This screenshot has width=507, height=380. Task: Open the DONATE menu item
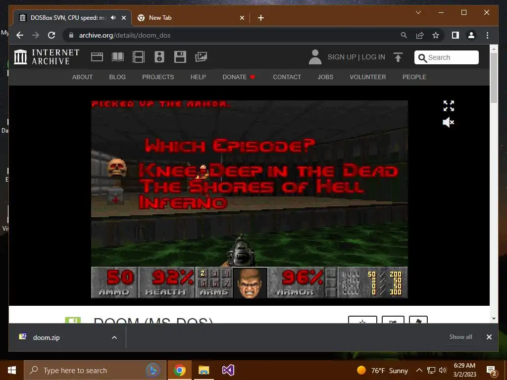(239, 77)
